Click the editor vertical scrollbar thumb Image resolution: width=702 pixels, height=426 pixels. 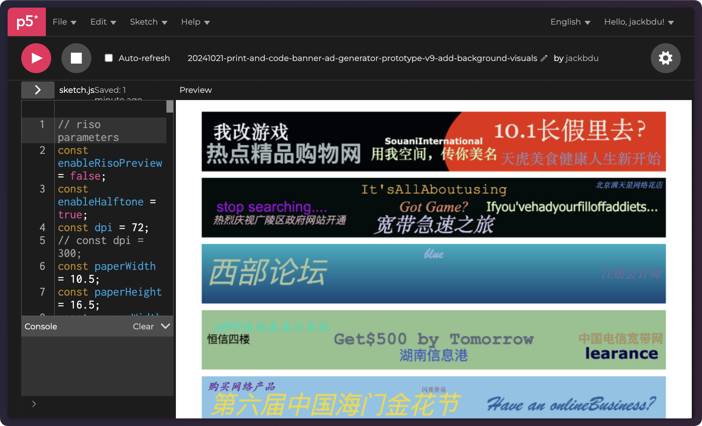(170, 106)
